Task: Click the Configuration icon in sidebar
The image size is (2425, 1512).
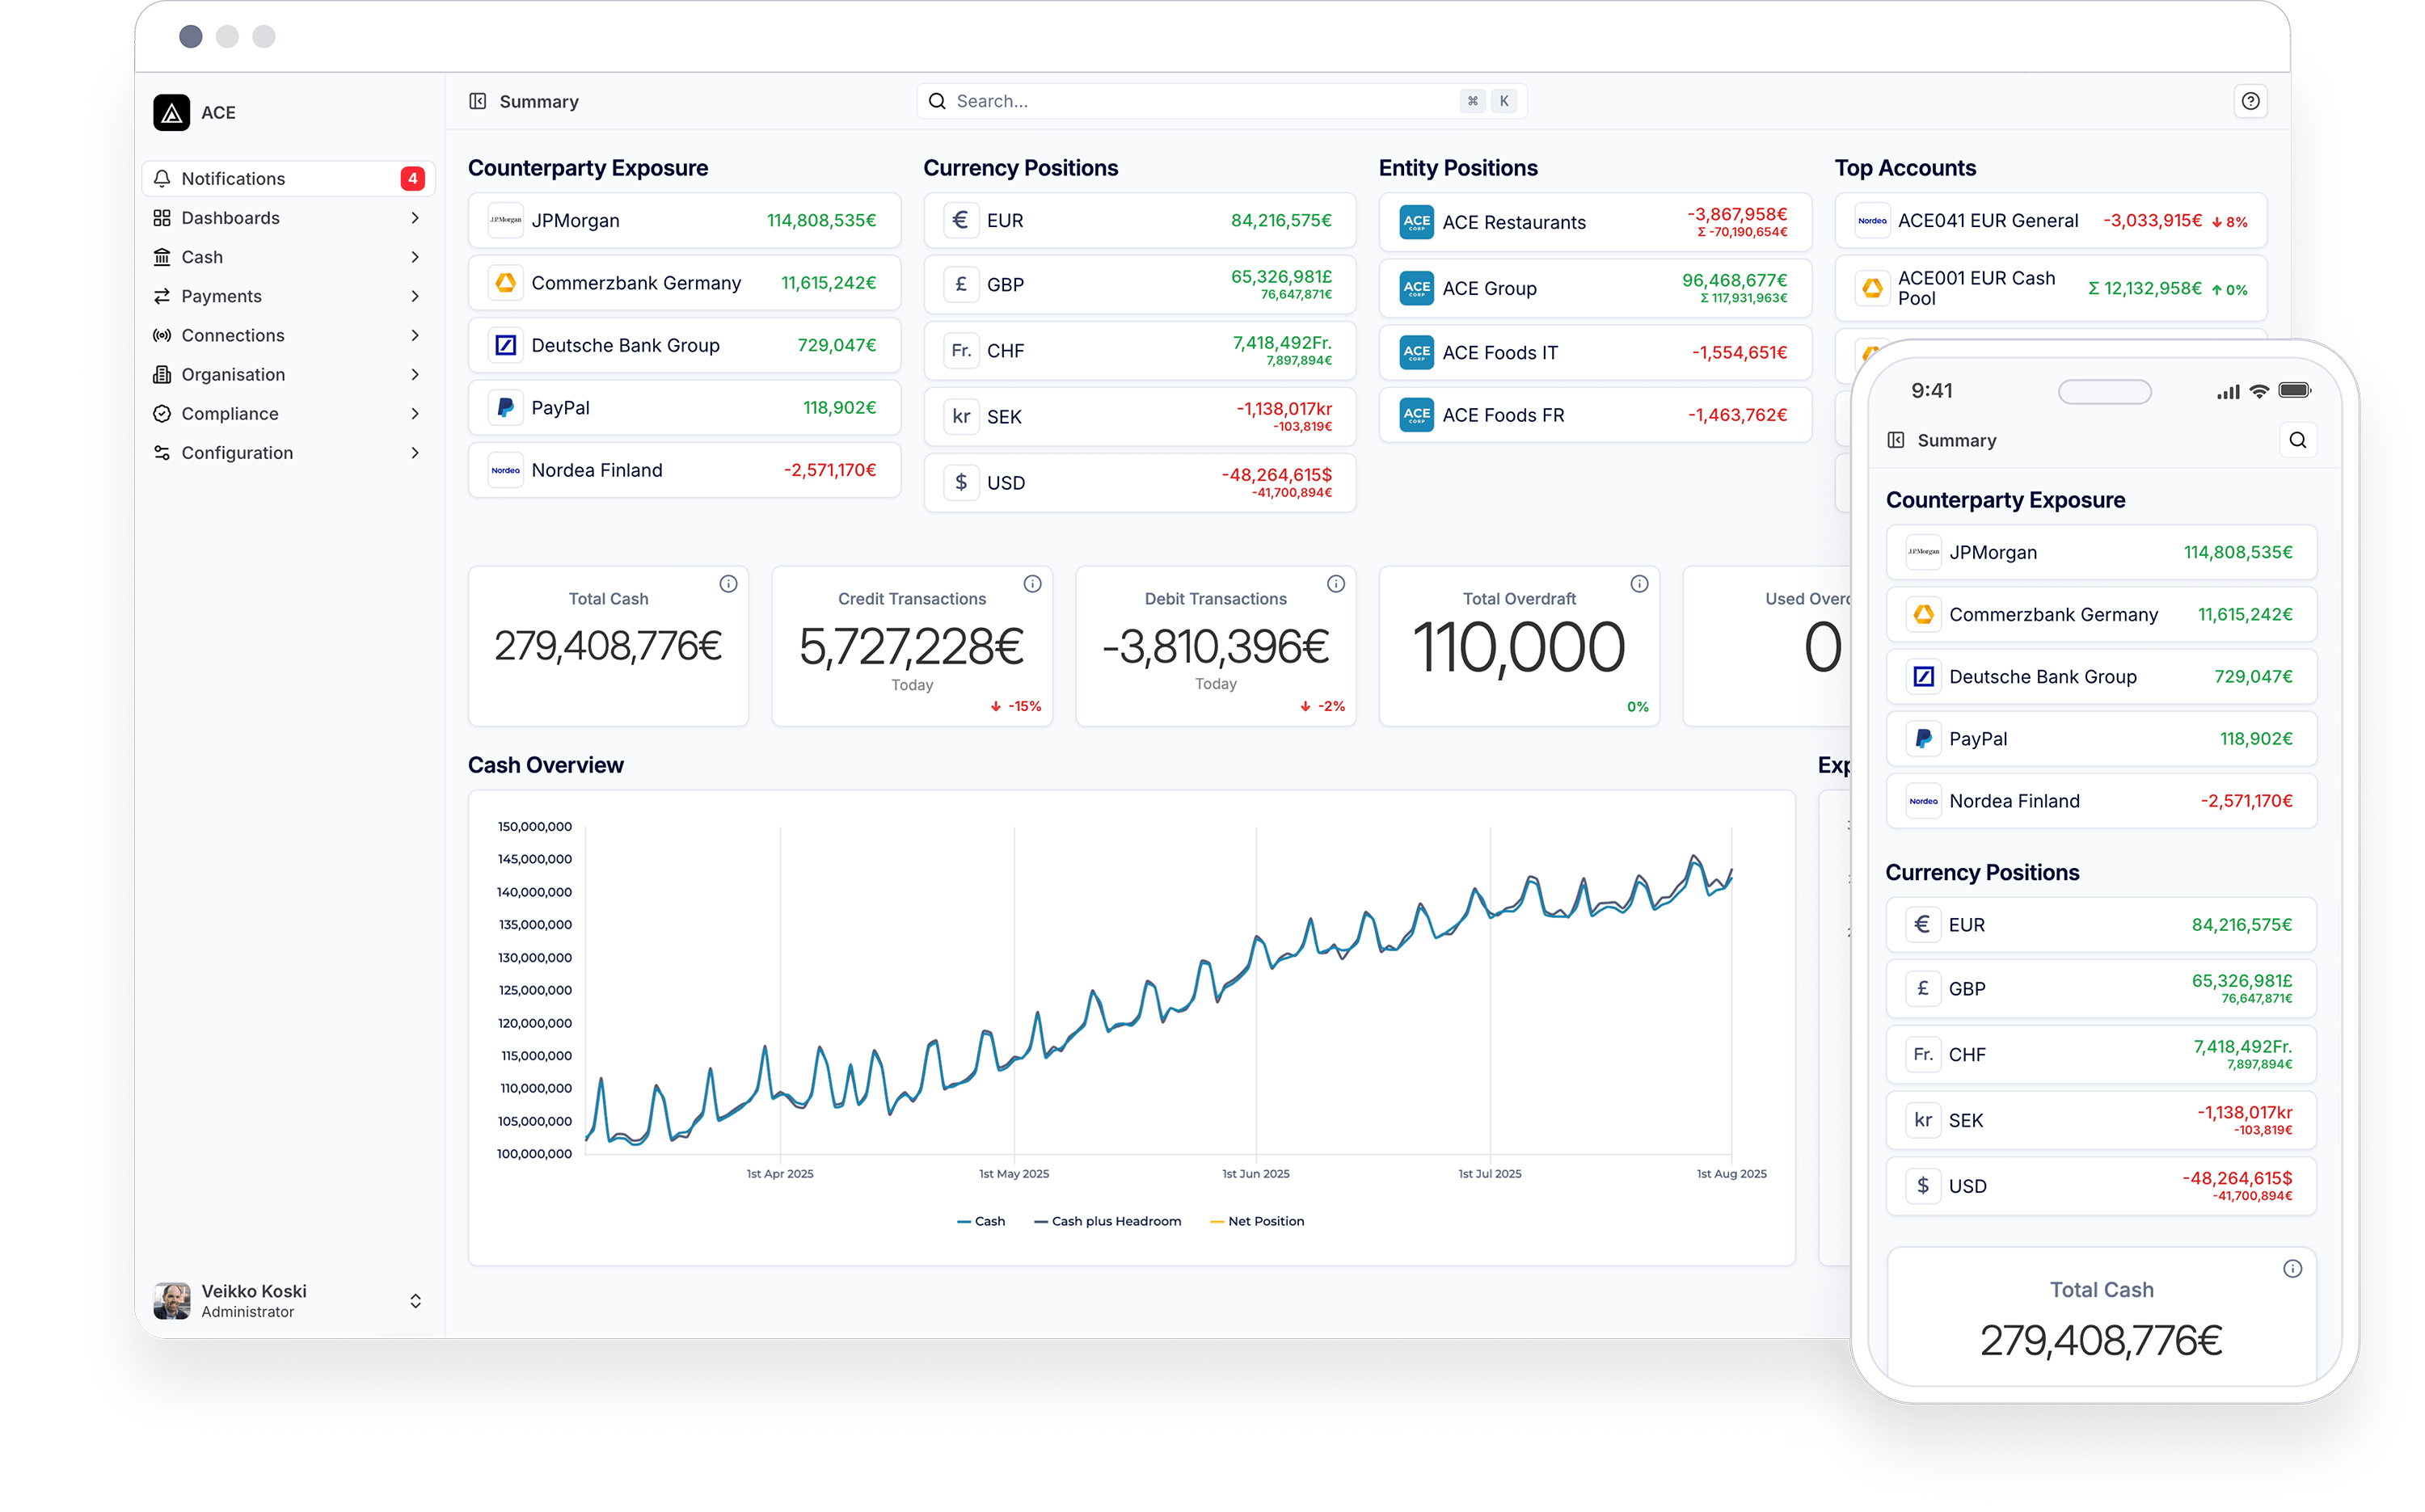Action: tap(163, 452)
